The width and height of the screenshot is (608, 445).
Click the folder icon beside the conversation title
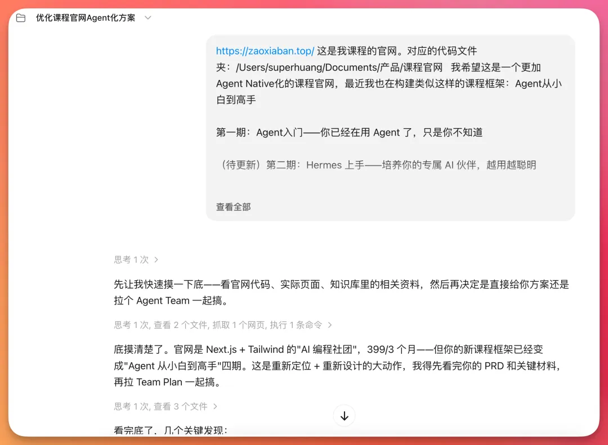(x=21, y=18)
